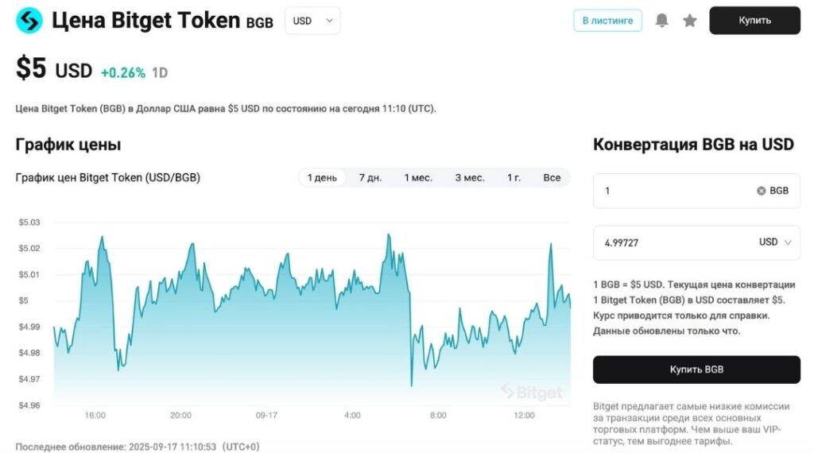This screenshot has height=453, width=814.
Task: Click the В листинге badge button
Action: coord(607,21)
